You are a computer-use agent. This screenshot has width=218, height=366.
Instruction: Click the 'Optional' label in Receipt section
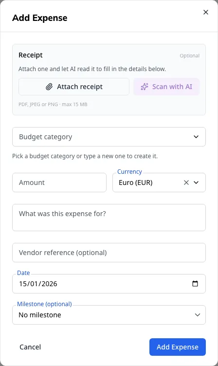[189, 56]
